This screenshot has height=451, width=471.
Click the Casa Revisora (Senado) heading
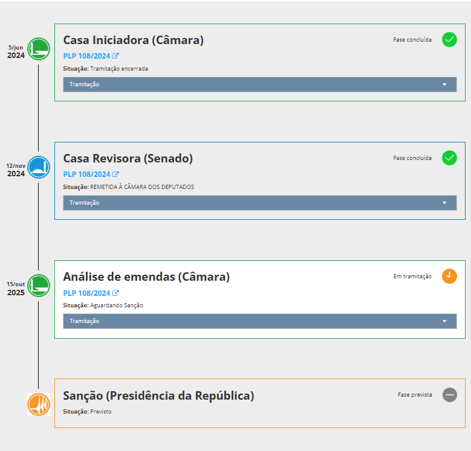tap(128, 159)
